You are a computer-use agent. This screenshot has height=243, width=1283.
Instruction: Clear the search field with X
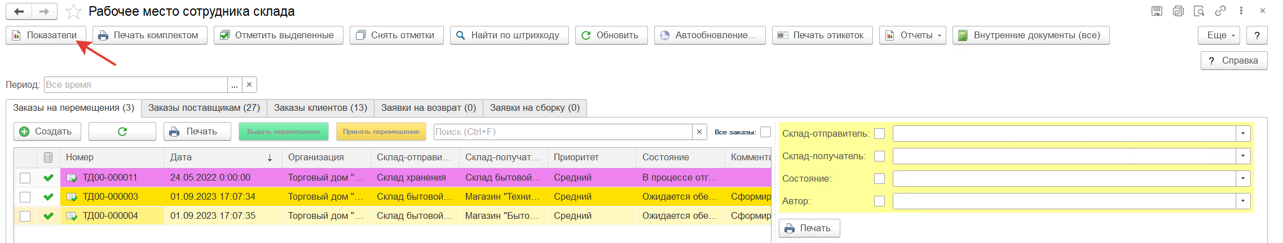click(x=699, y=132)
